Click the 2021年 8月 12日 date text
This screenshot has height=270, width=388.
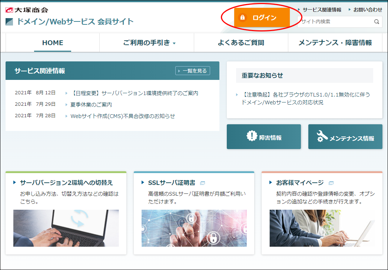(x=35, y=93)
